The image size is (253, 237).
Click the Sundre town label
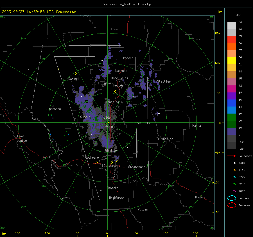[85, 117]
